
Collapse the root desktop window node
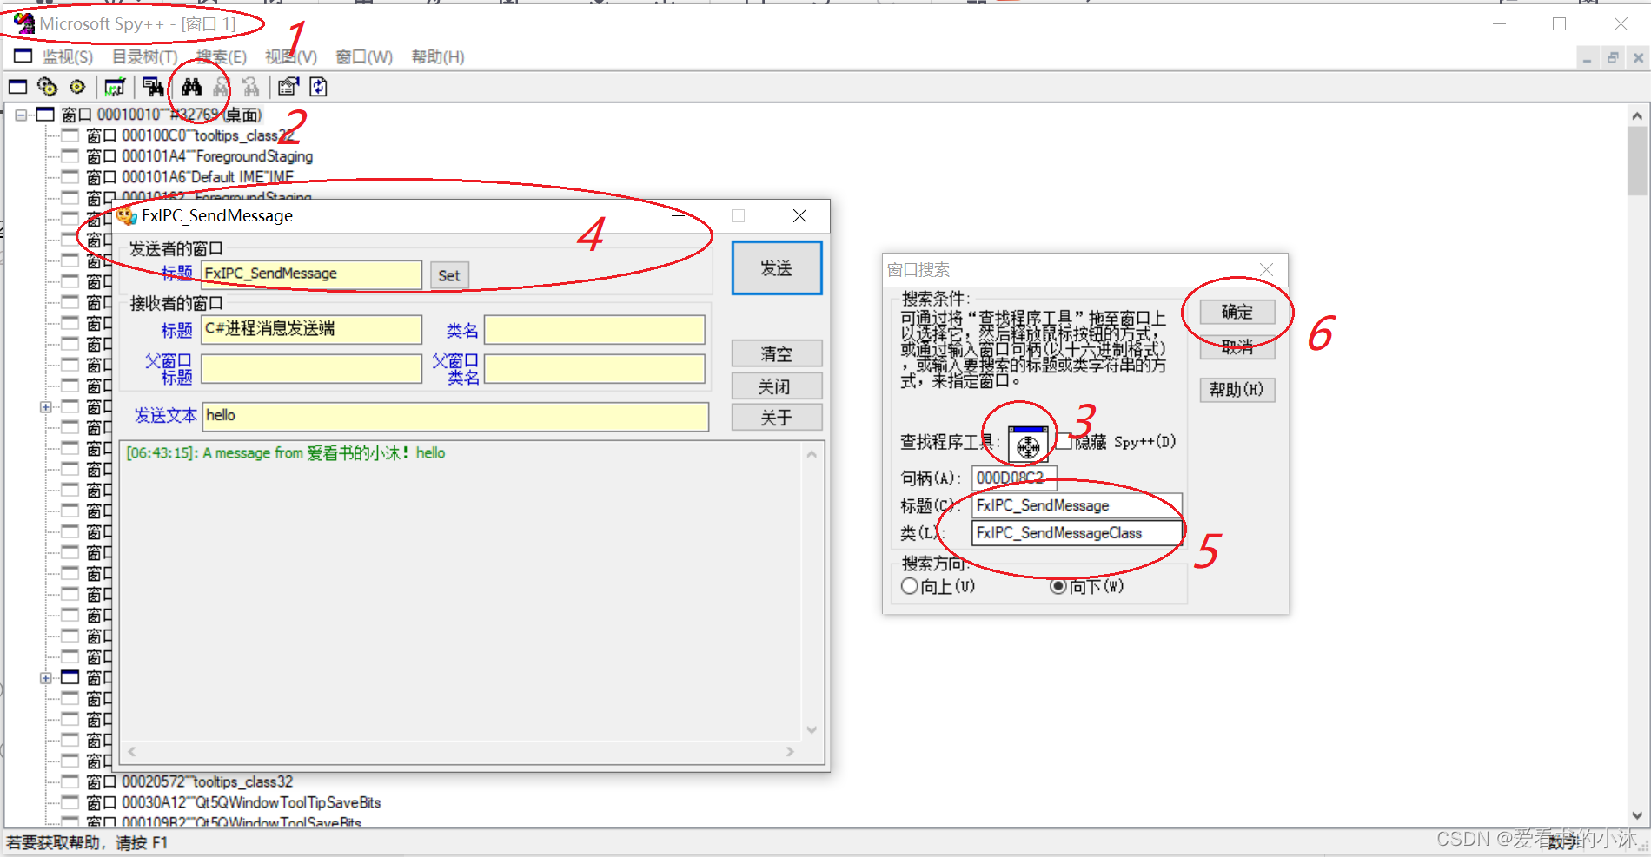(x=21, y=115)
